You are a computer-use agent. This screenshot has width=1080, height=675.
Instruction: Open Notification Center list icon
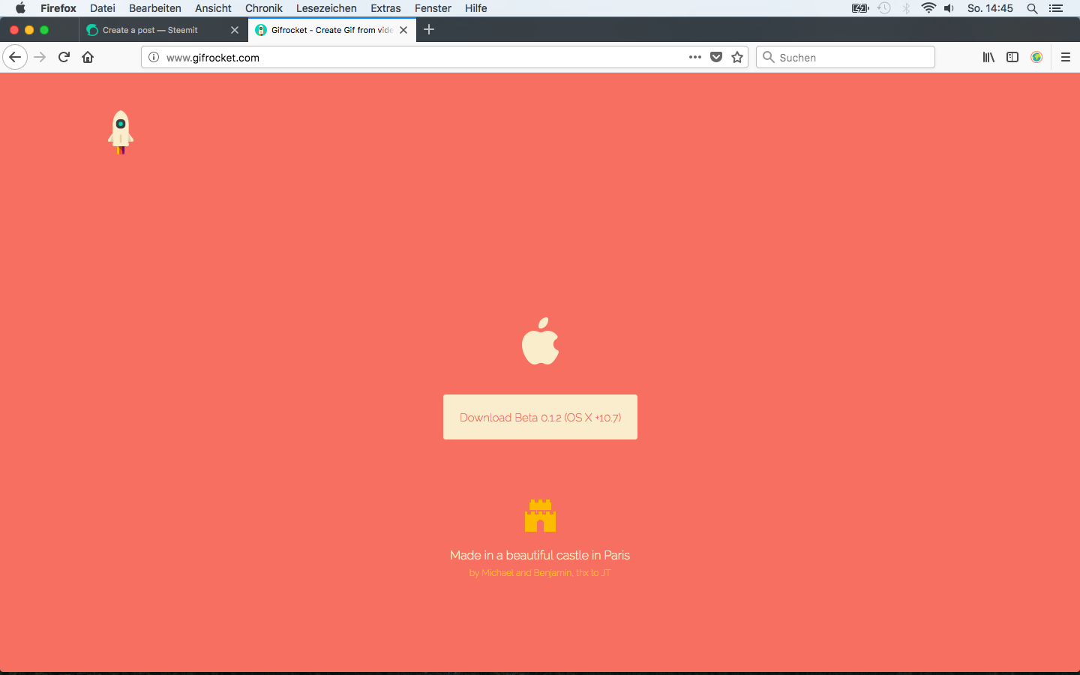1056,8
